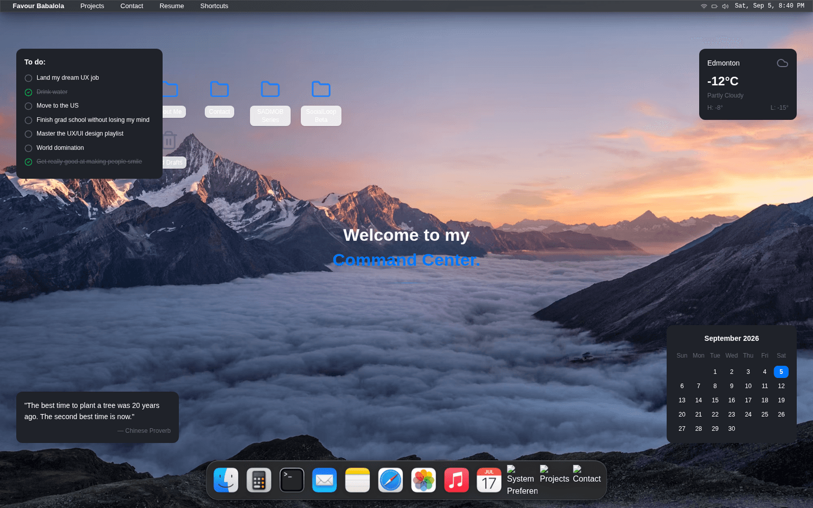
Task: Open the SocialLoop Beta desktop folder
Action: pyautogui.click(x=321, y=102)
